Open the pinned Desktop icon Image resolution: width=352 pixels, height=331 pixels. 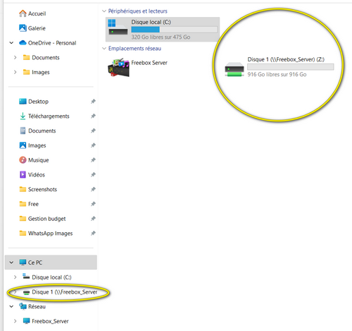tap(23, 102)
